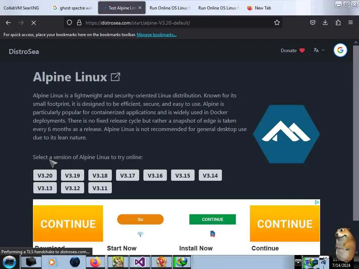Open Firefox from the taskbar
The height and width of the screenshot is (269, 359).
(95, 262)
